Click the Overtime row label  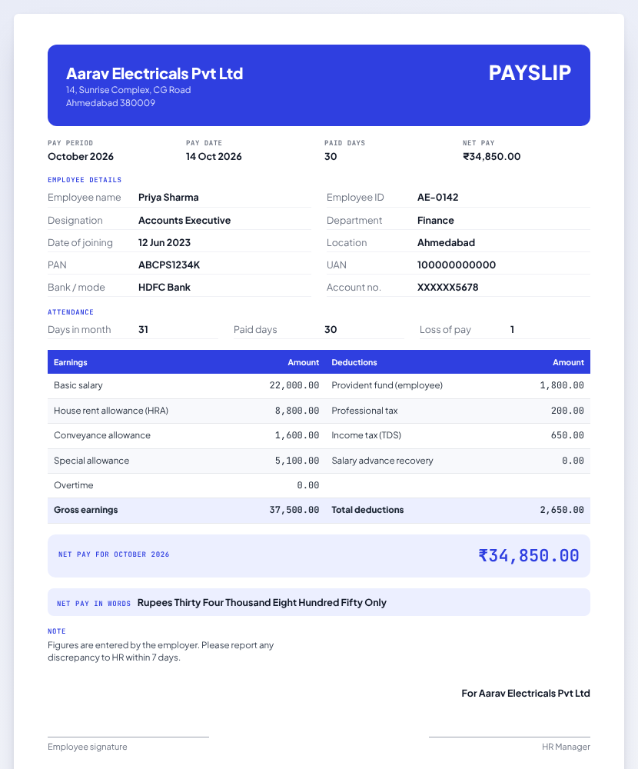[74, 485]
